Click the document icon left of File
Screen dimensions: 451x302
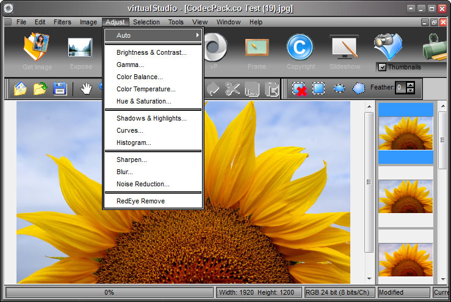pos(8,22)
